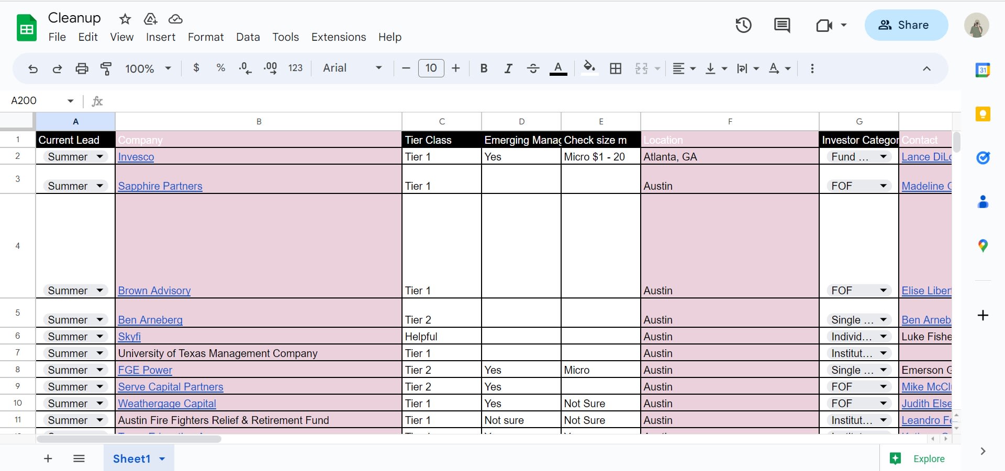Image resolution: width=1005 pixels, height=471 pixels.
Task: Open more number formats 123
Action: click(x=295, y=68)
